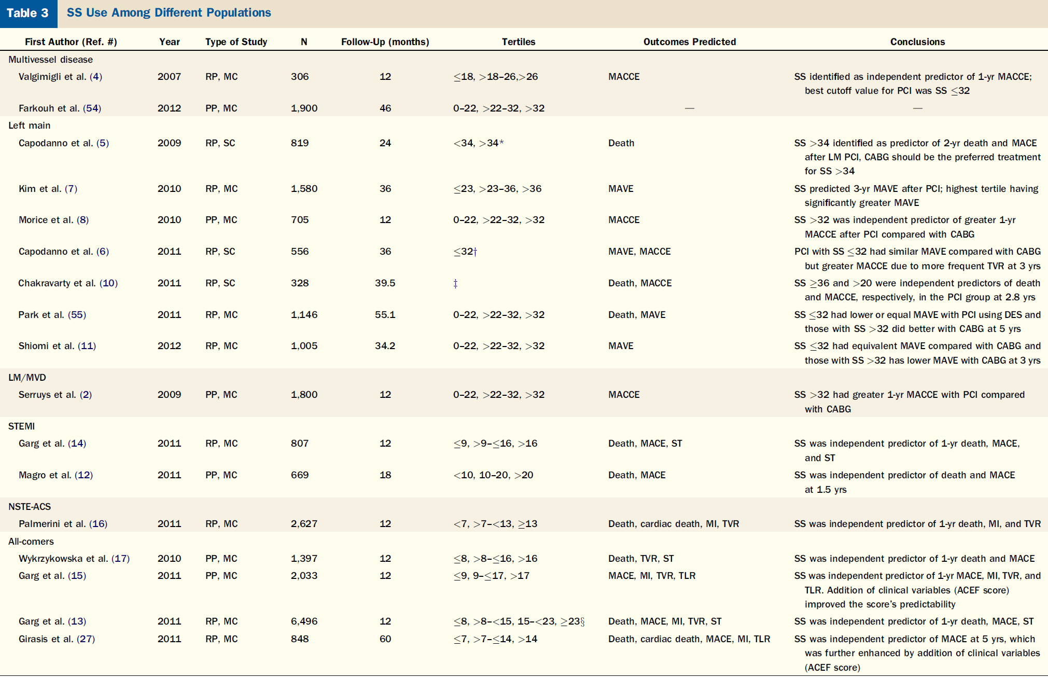This screenshot has height=678, width=1048.
Task: Click N value 1,397 in Wykrzykowska row
Action: 304,559
